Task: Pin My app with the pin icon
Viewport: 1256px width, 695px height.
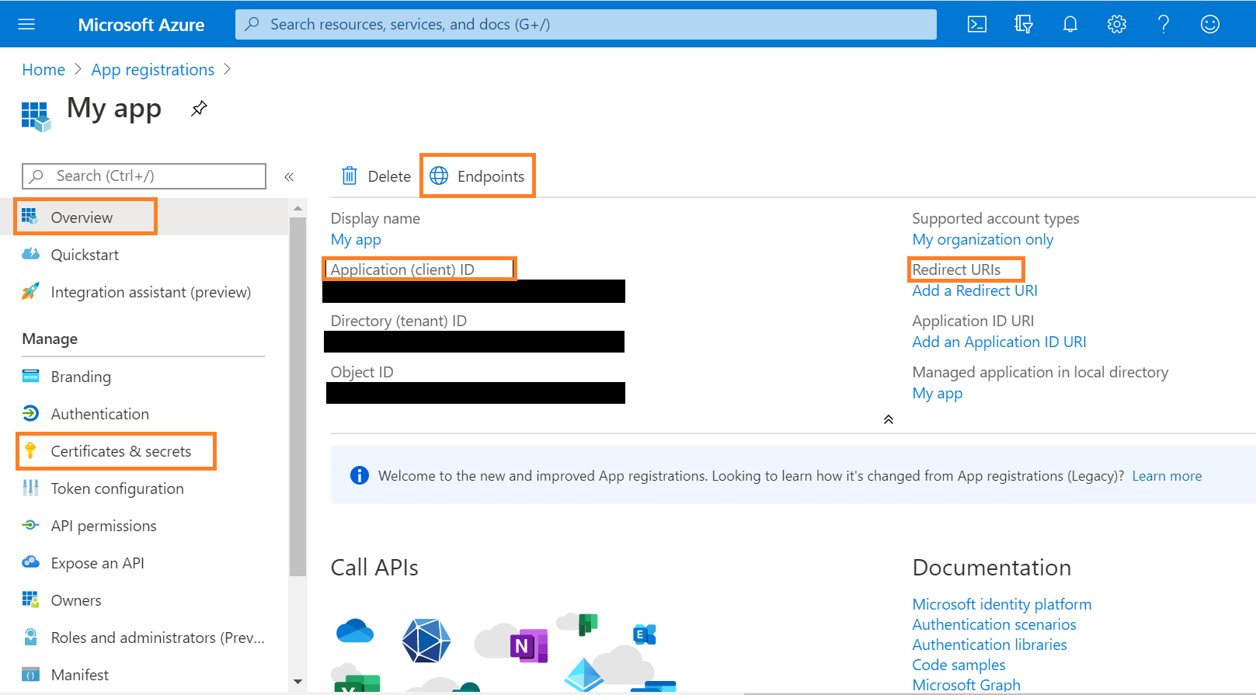Action: (x=199, y=109)
